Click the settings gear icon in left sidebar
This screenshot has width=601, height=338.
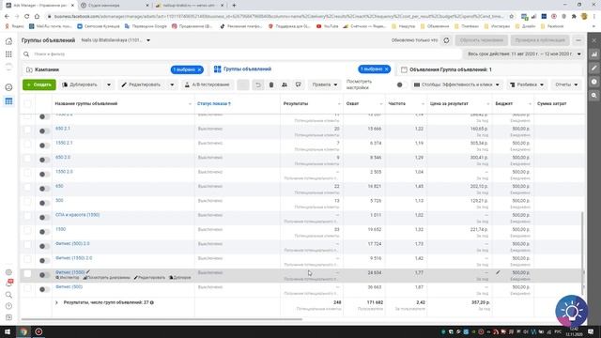pos(8,272)
